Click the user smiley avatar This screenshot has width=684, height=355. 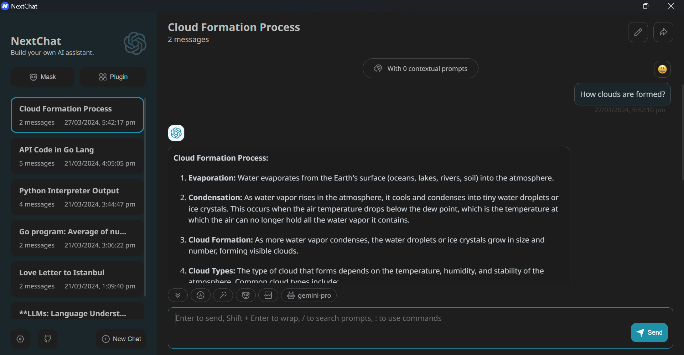pyautogui.click(x=662, y=69)
